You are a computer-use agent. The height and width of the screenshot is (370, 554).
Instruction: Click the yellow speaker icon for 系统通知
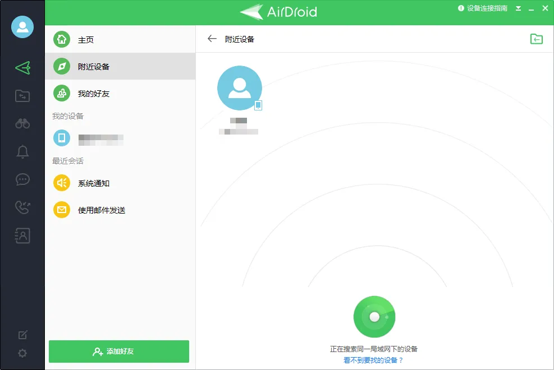(62, 183)
